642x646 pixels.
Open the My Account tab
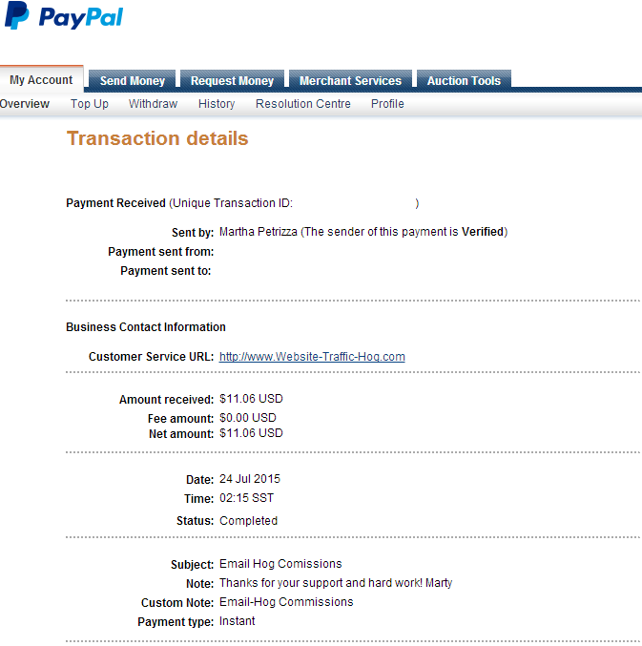(x=41, y=79)
